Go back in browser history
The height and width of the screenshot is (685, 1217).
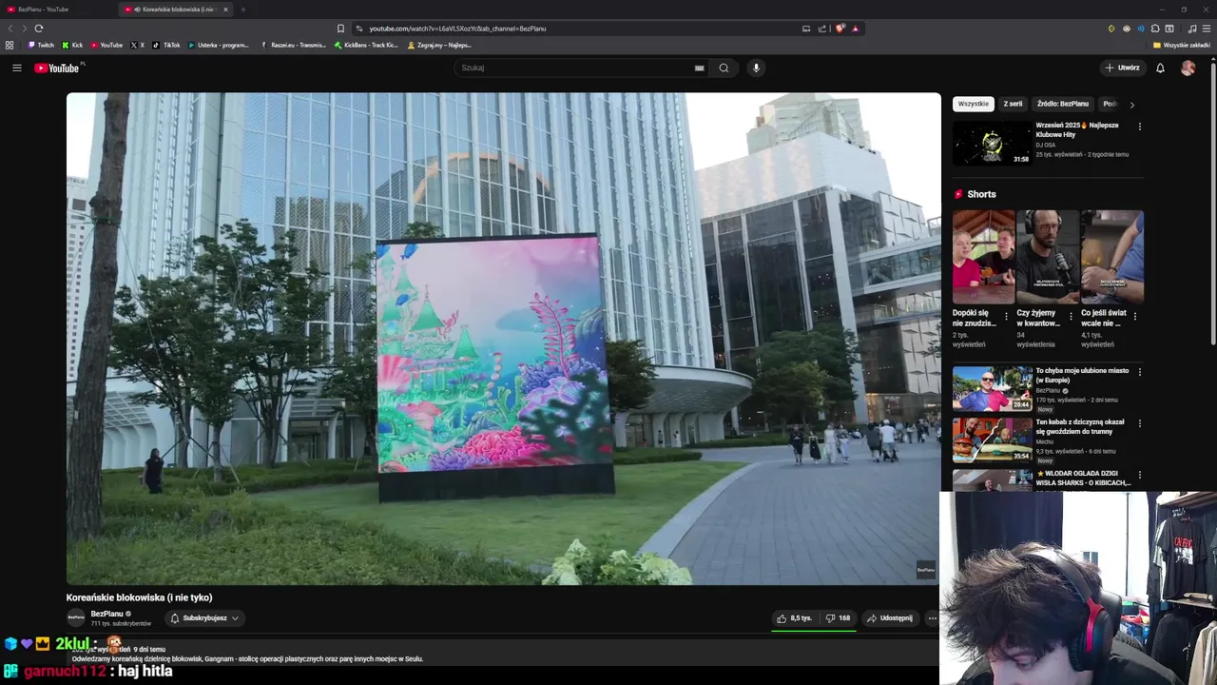[11, 29]
